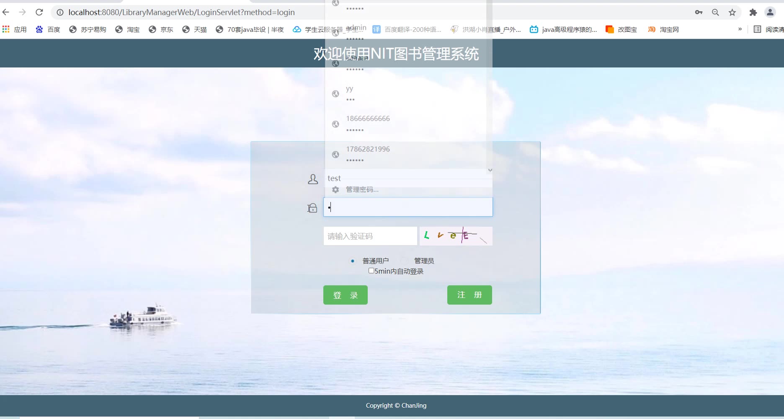
Task: Reload the login page
Action: [x=39, y=12]
